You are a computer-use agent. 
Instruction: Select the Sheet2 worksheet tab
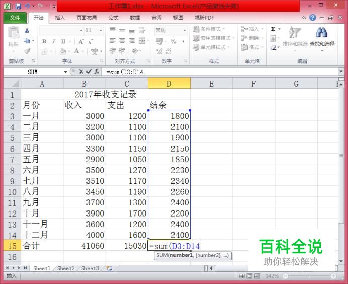pos(66,268)
